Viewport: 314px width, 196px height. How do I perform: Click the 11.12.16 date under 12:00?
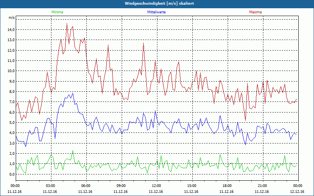pyautogui.click(x=156, y=192)
